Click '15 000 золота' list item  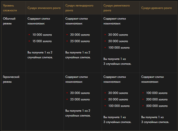tap(42, 41)
